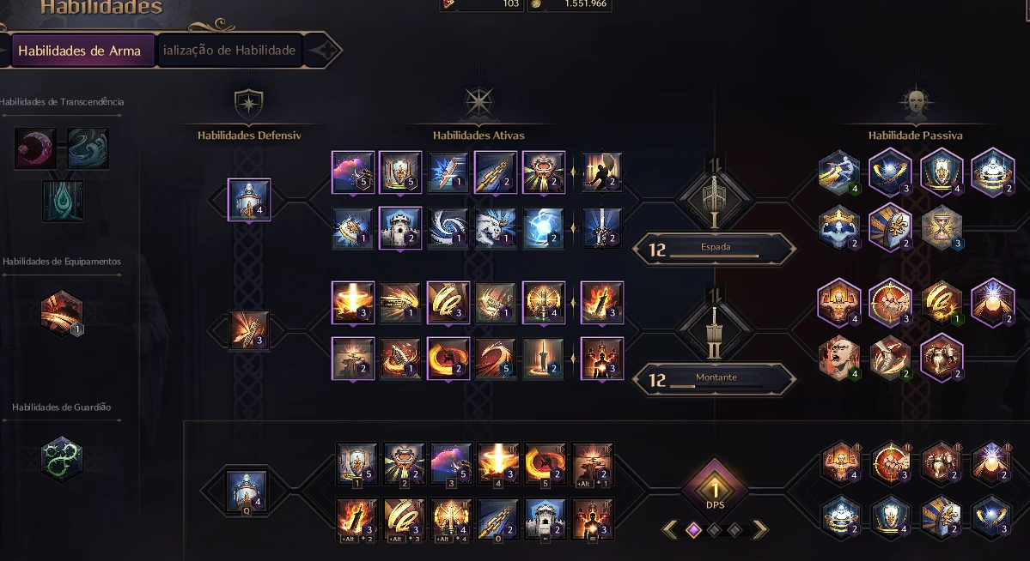1030x561 pixels.
Task: Open the Espada level 12 mastery panel
Action: (715, 249)
